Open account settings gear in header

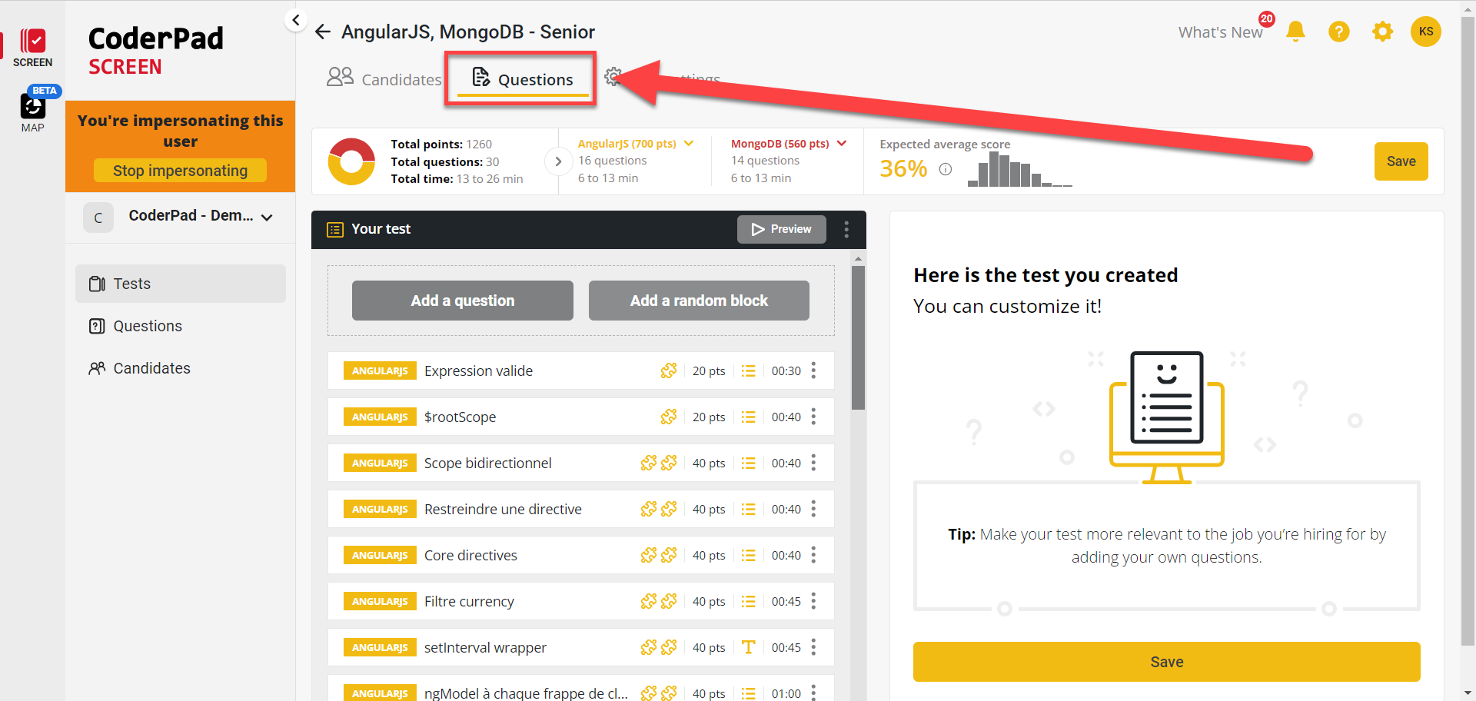[x=1382, y=32]
